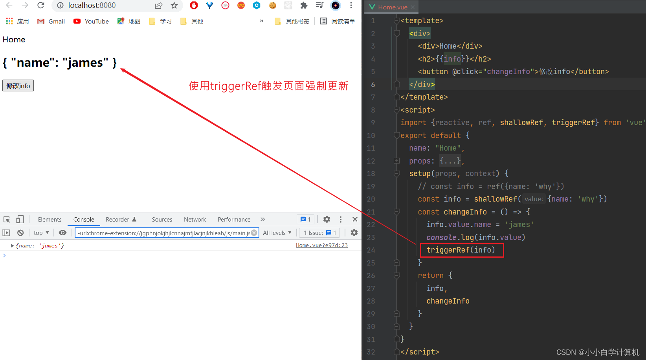Click line number 20 in gutter
This screenshot has width=646, height=360.
tap(371, 199)
